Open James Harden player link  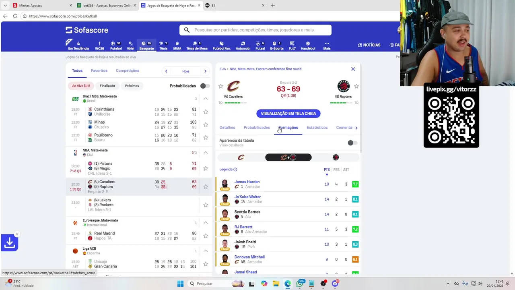[x=247, y=182]
